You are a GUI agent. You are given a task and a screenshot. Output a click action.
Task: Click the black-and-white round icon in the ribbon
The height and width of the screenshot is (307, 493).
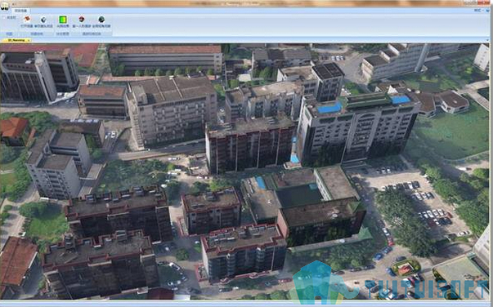(x=43, y=20)
